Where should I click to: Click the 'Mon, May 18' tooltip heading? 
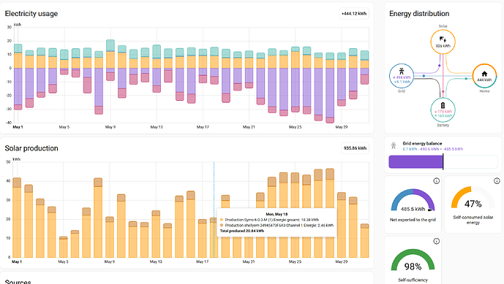[277, 214]
